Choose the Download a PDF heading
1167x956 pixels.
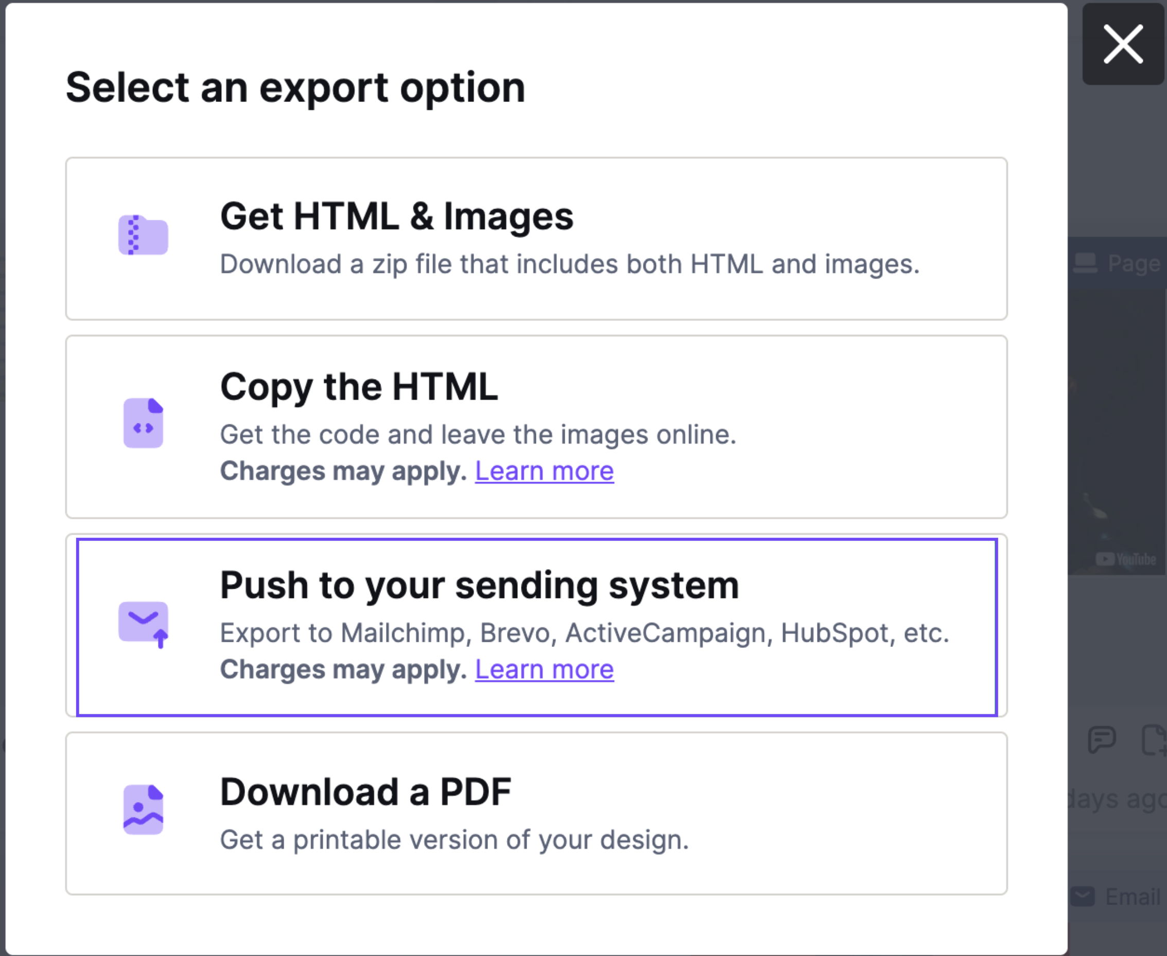click(x=365, y=792)
